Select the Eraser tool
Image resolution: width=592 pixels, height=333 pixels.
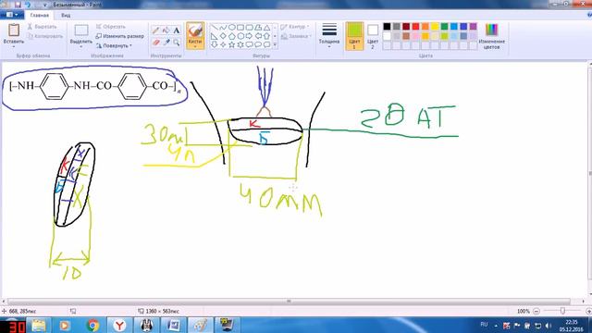[x=155, y=43]
